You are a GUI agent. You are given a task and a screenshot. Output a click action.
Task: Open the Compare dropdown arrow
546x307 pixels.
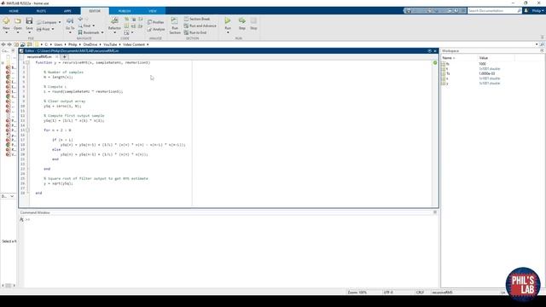tap(60, 22)
